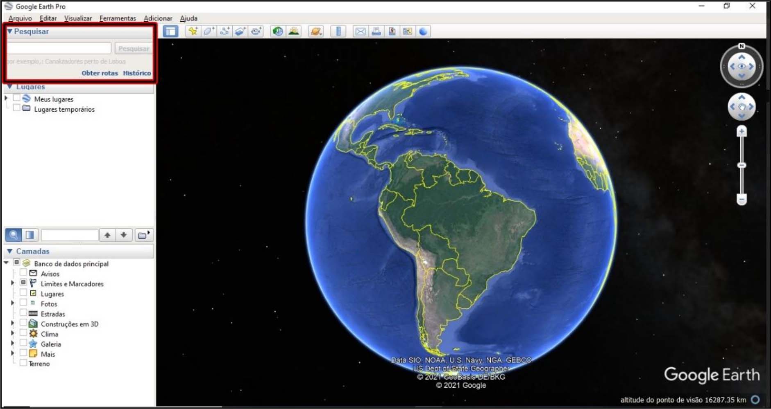This screenshot has height=409, width=771.
Task: Select the Add Path tool
Action: 224,31
